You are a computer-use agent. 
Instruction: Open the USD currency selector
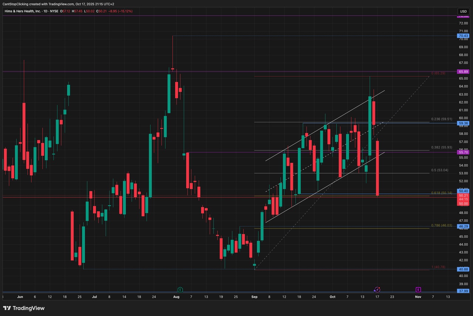463,11
